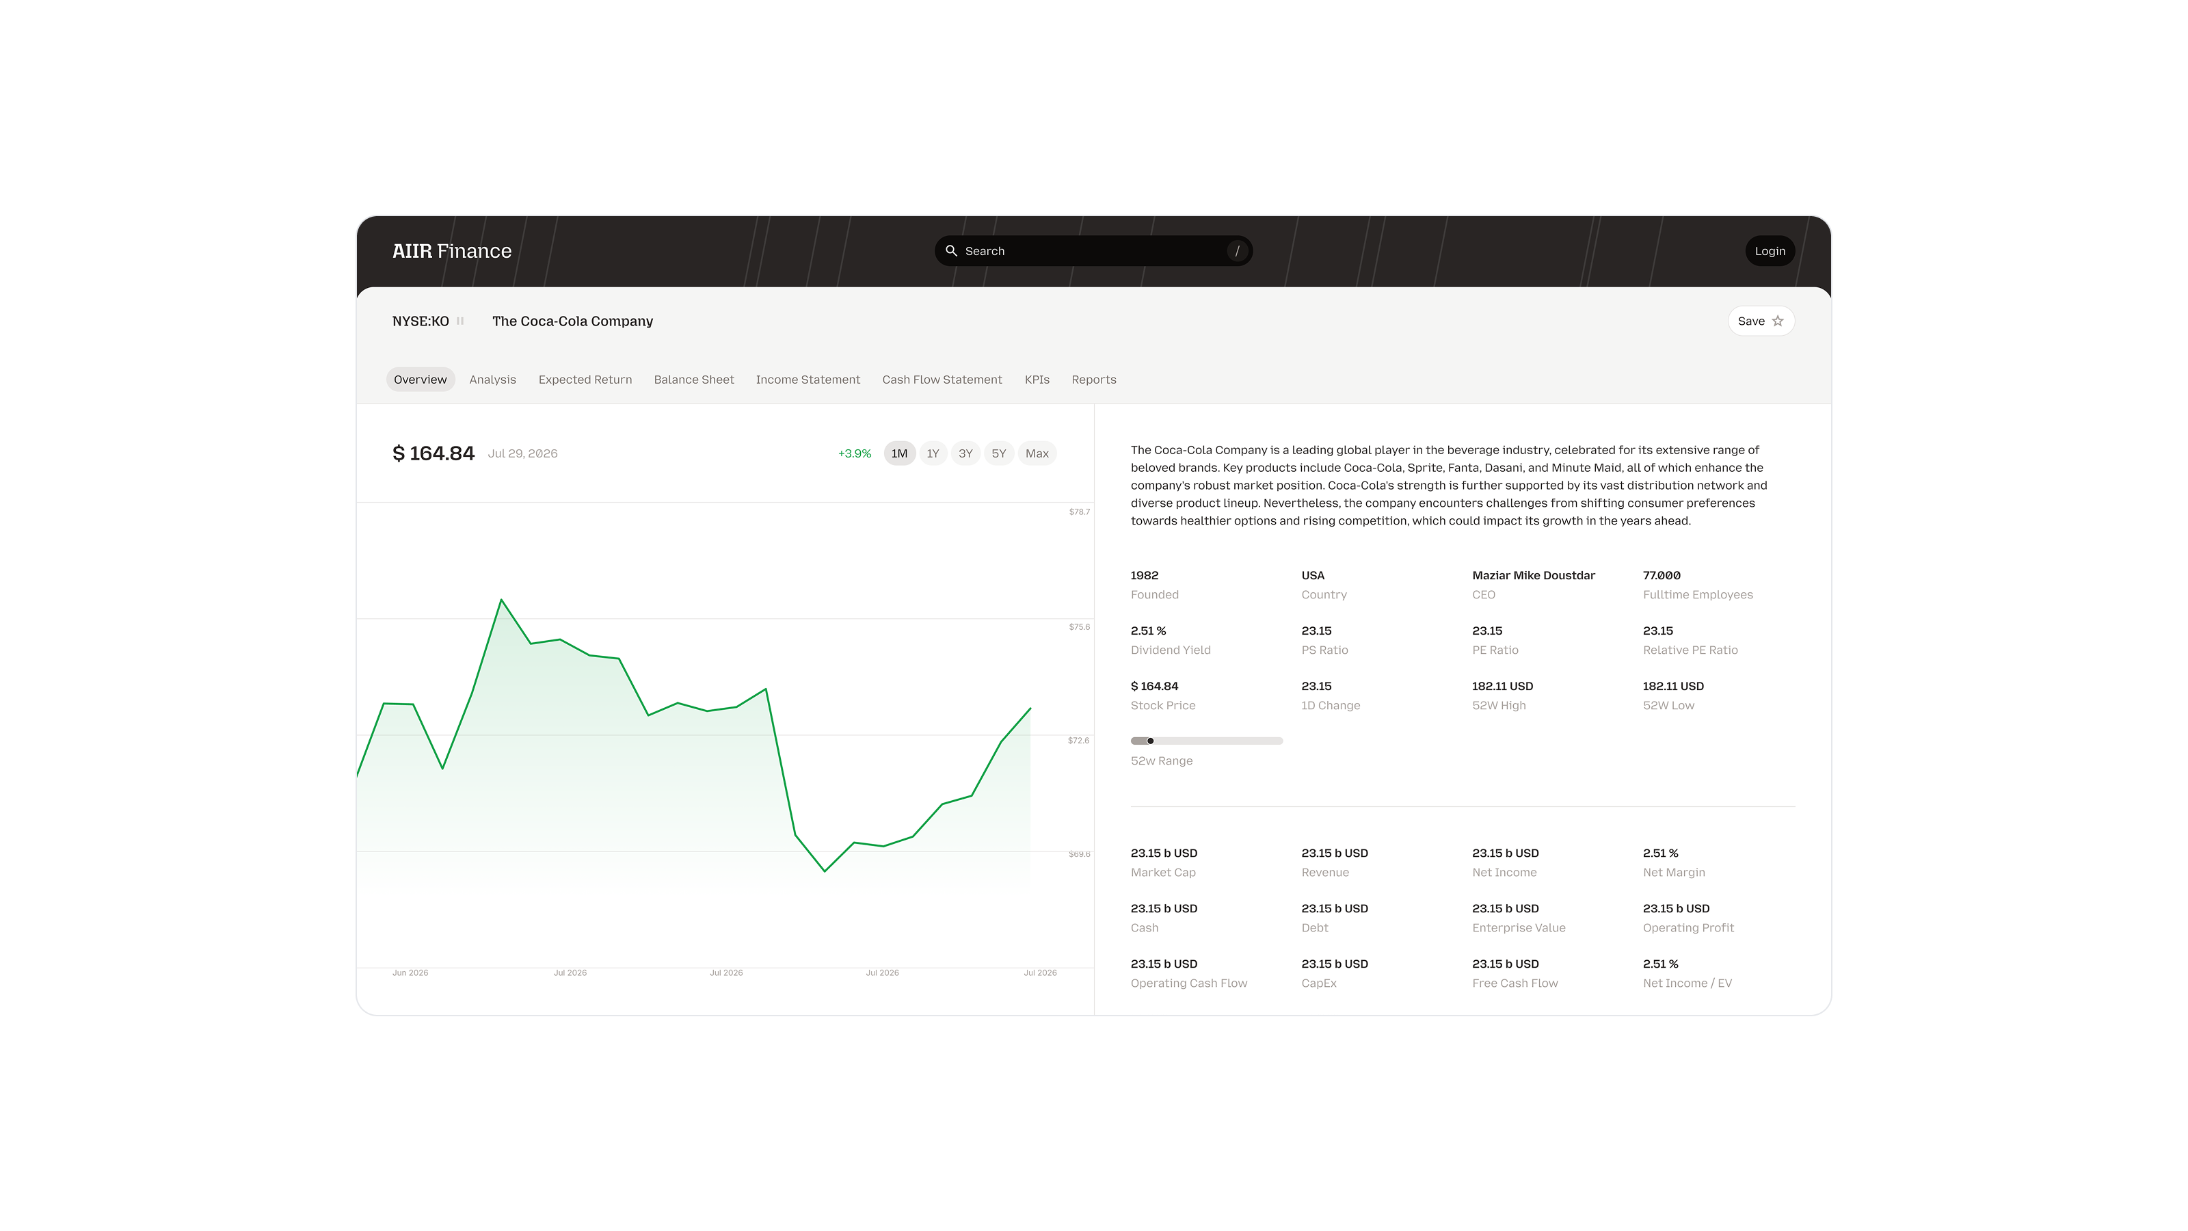Click the Jun 2026 axis label
This screenshot has width=2188, height=1231.
point(410,972)
